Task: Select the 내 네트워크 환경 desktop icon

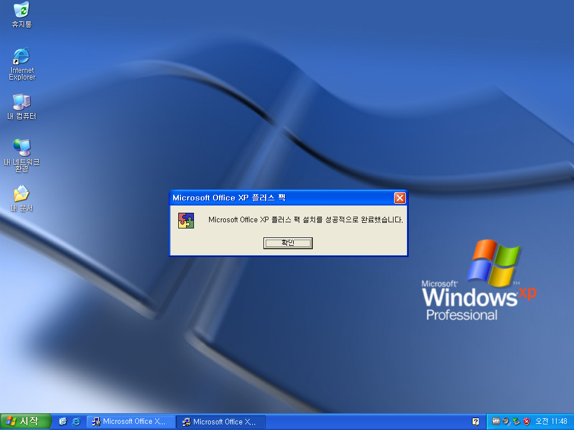Action: [22, 156]
